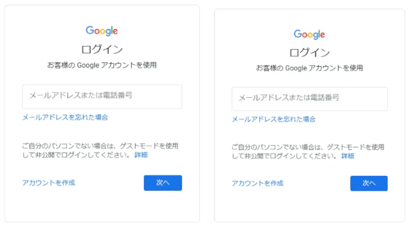Click メールアドレスを忘れた場合 link in left card
Image resolution: width=414 pixels, height=228 pixels.
click(x=65, y=117)
